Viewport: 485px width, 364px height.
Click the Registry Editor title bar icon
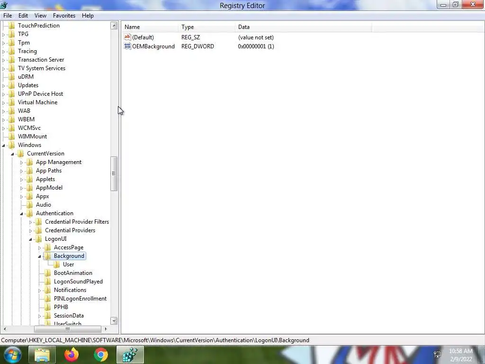tap(4, 5)
